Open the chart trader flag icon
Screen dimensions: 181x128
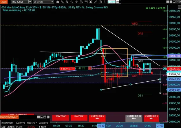[x=86, y=2]
